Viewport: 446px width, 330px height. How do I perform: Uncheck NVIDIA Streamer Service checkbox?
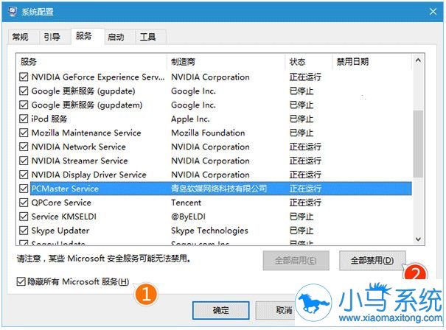tap(24, 161)
